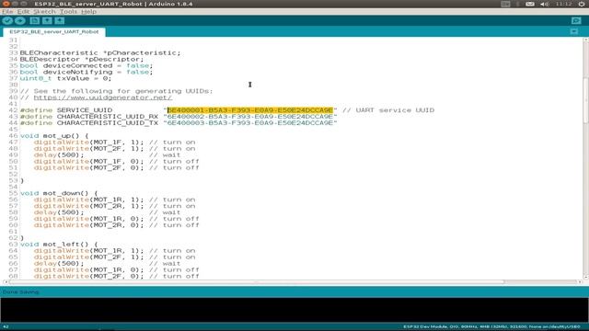Click the 'Done Saving.' status message
The width and height of the screenshot is (589, 331).
(21, 292)
